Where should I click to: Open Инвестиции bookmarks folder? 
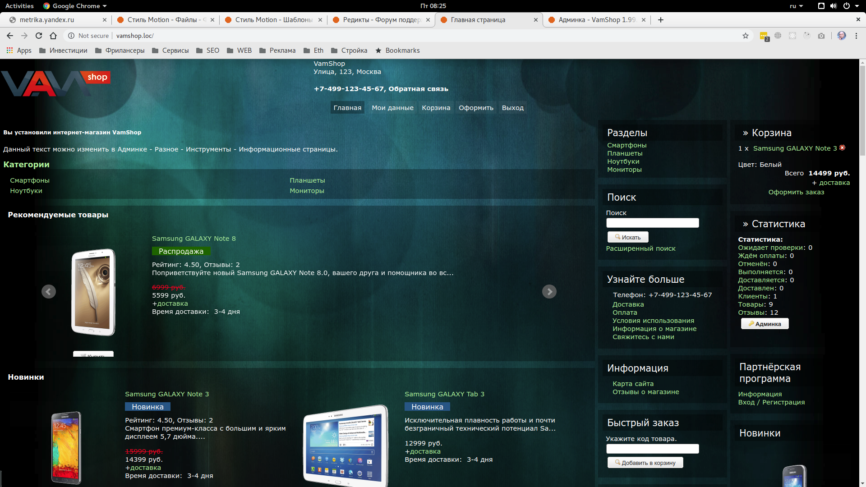pos(63,51)
